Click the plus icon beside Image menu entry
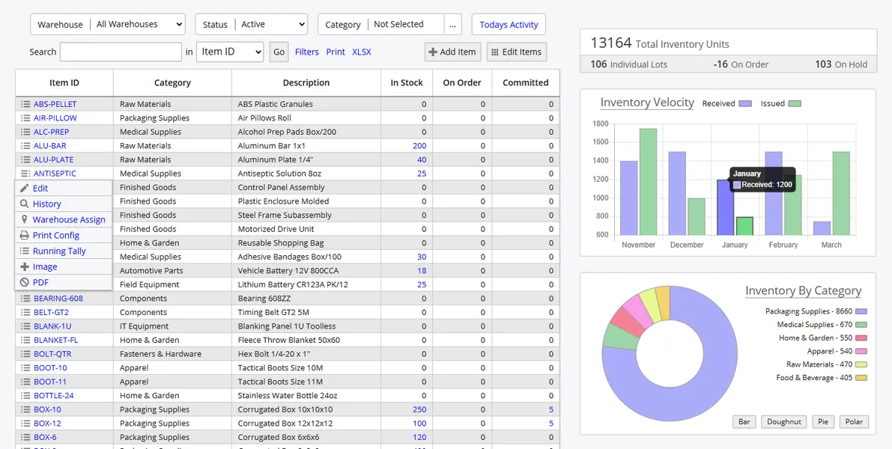 click(25, 266)
